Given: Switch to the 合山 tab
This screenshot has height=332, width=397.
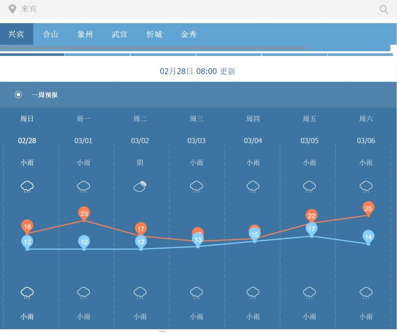Looking at the screenshot, I should coord(50,34).
